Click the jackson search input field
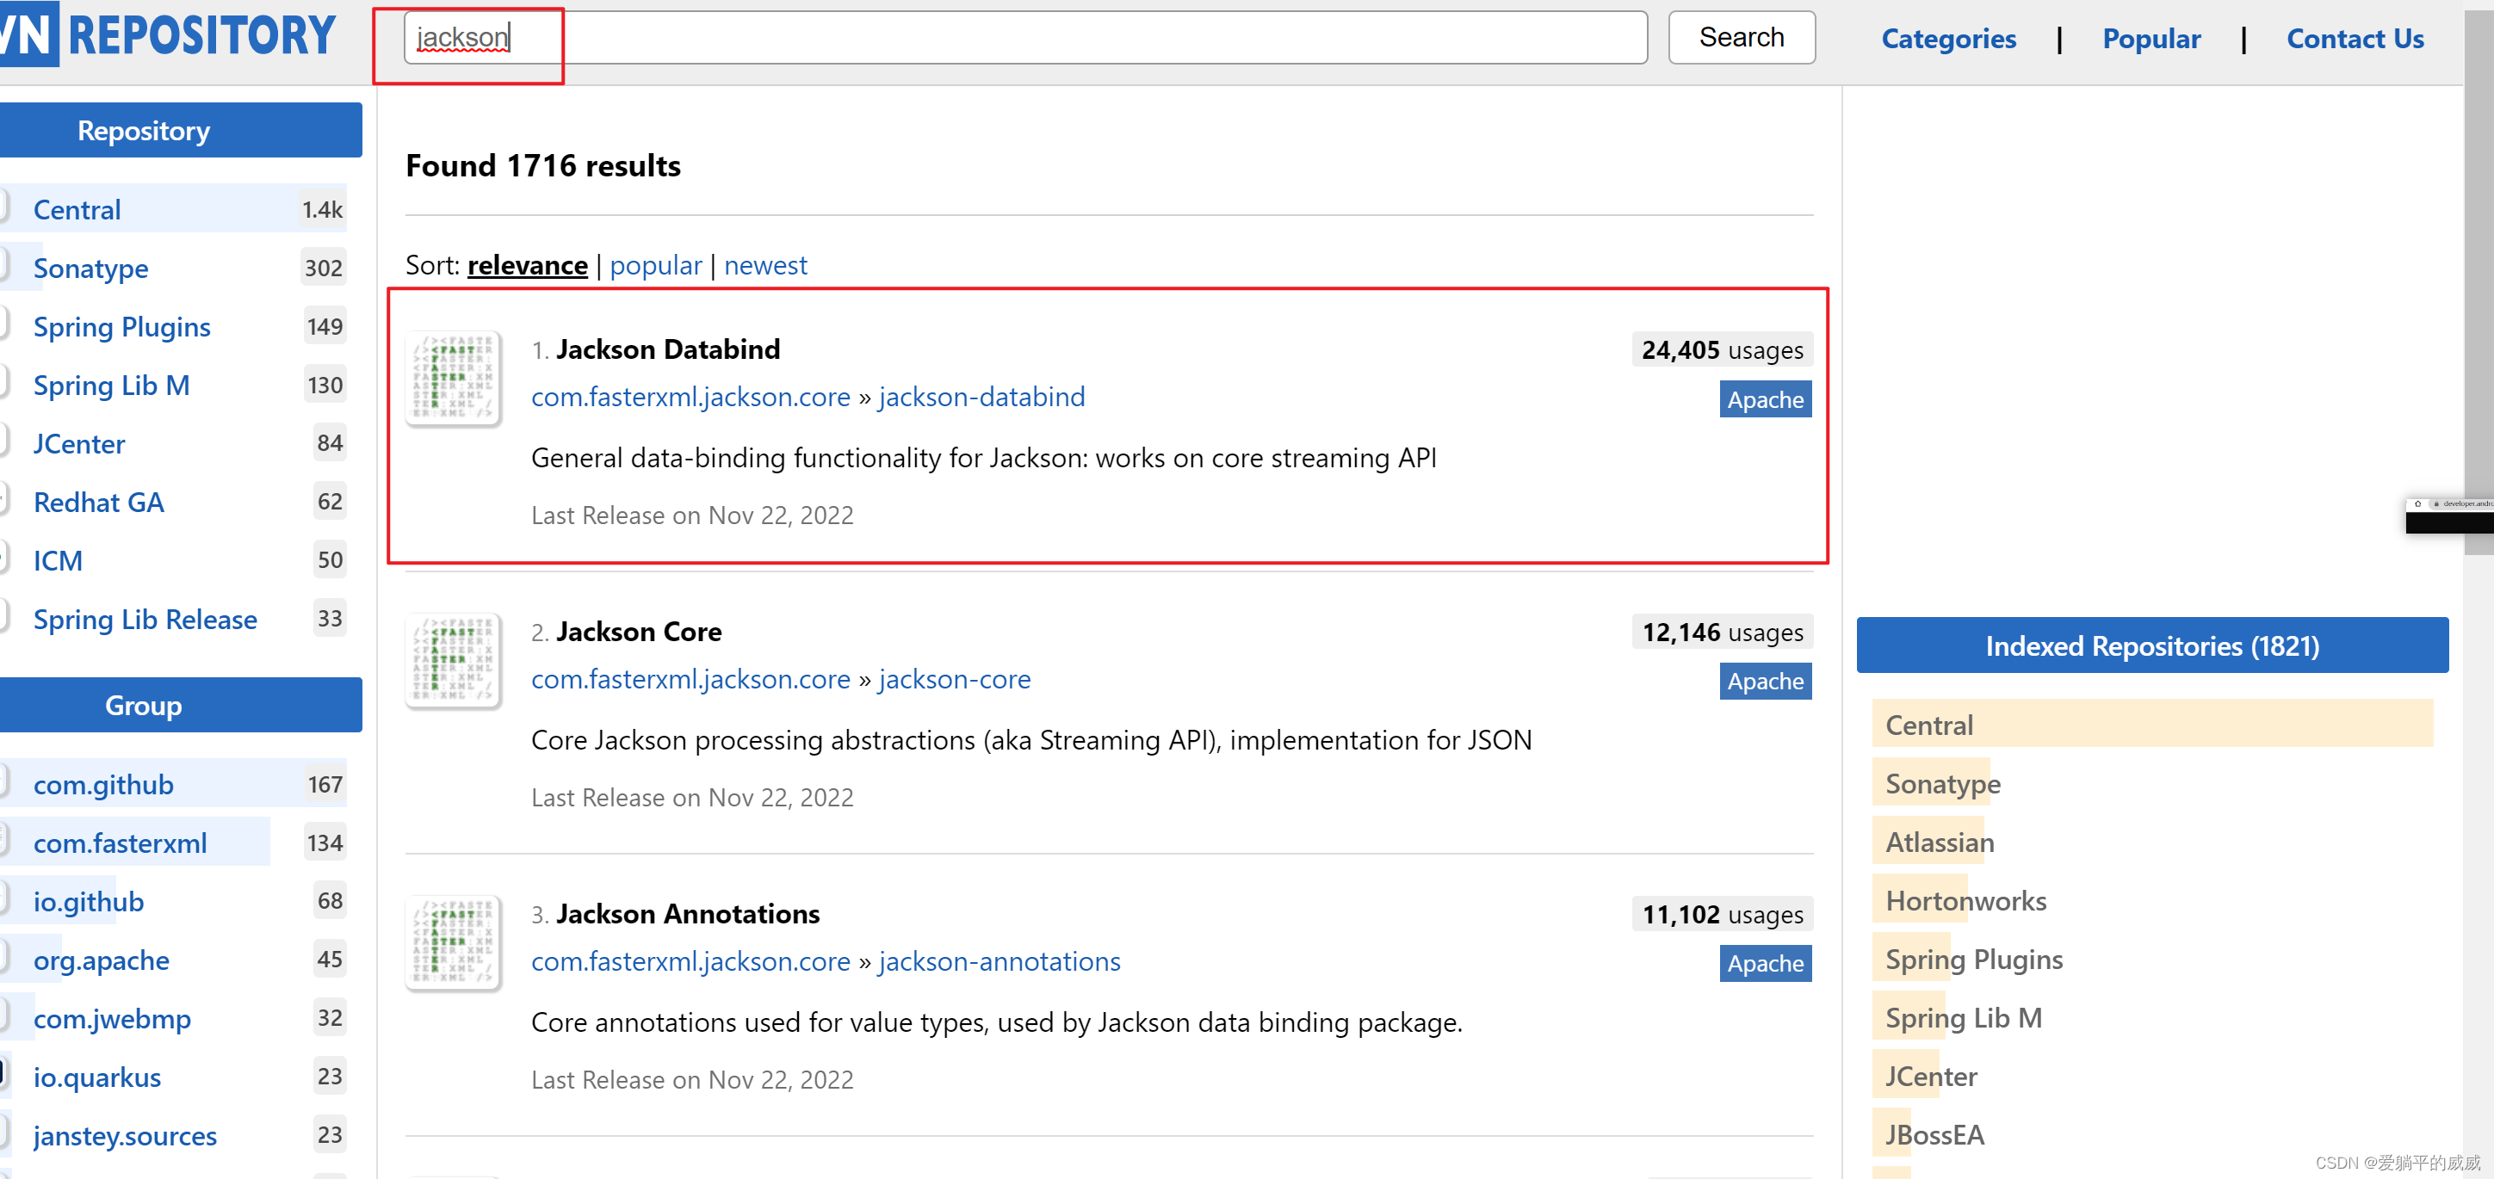The image size is (2494, 1179). tap(1024, 38)
